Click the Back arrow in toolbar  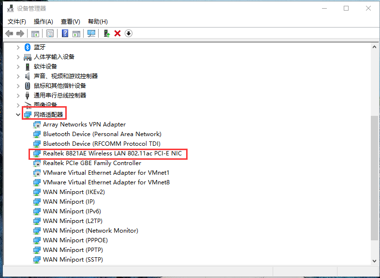(9, 33)
